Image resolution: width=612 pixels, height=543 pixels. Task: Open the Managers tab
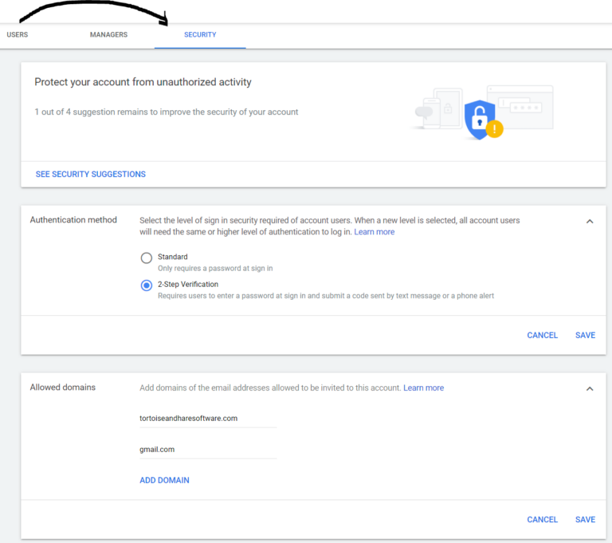108,35
